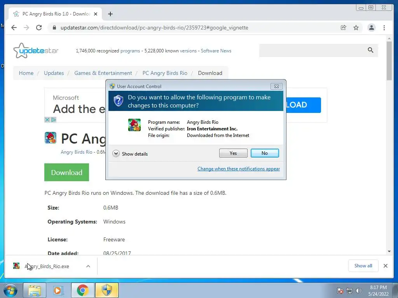The height and width of the screenshot is (298, 398).
Task: Close the User Account Control dialog
Action: pyautogui.click(x=276, y=87)
